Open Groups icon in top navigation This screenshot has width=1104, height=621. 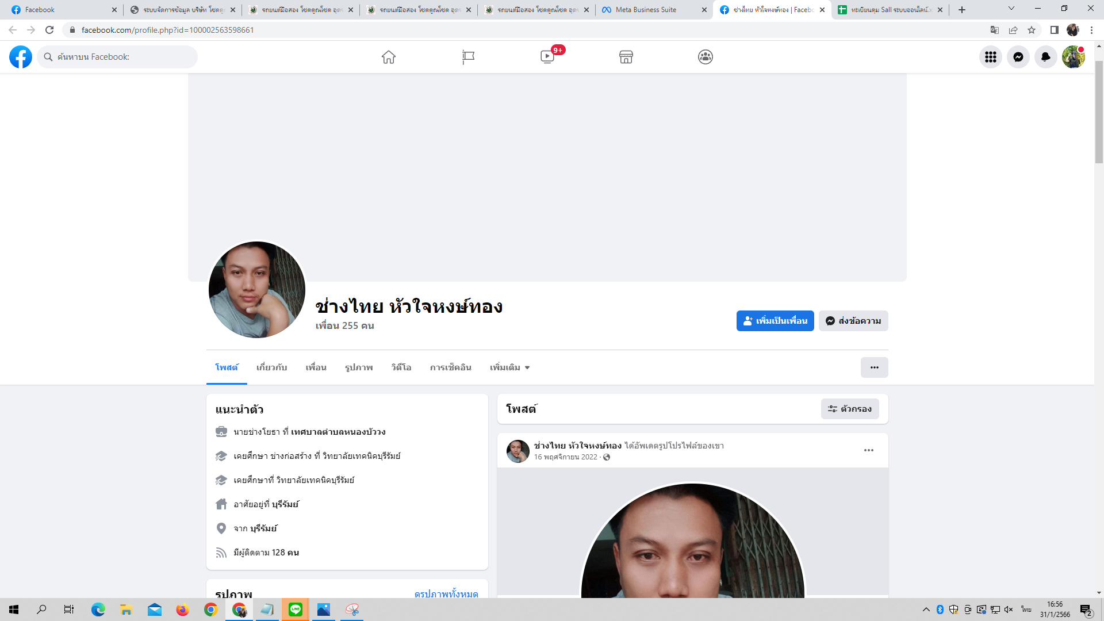pos(706,57)
